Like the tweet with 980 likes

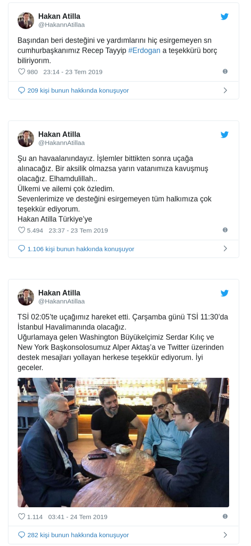click(x=22, y=72)
